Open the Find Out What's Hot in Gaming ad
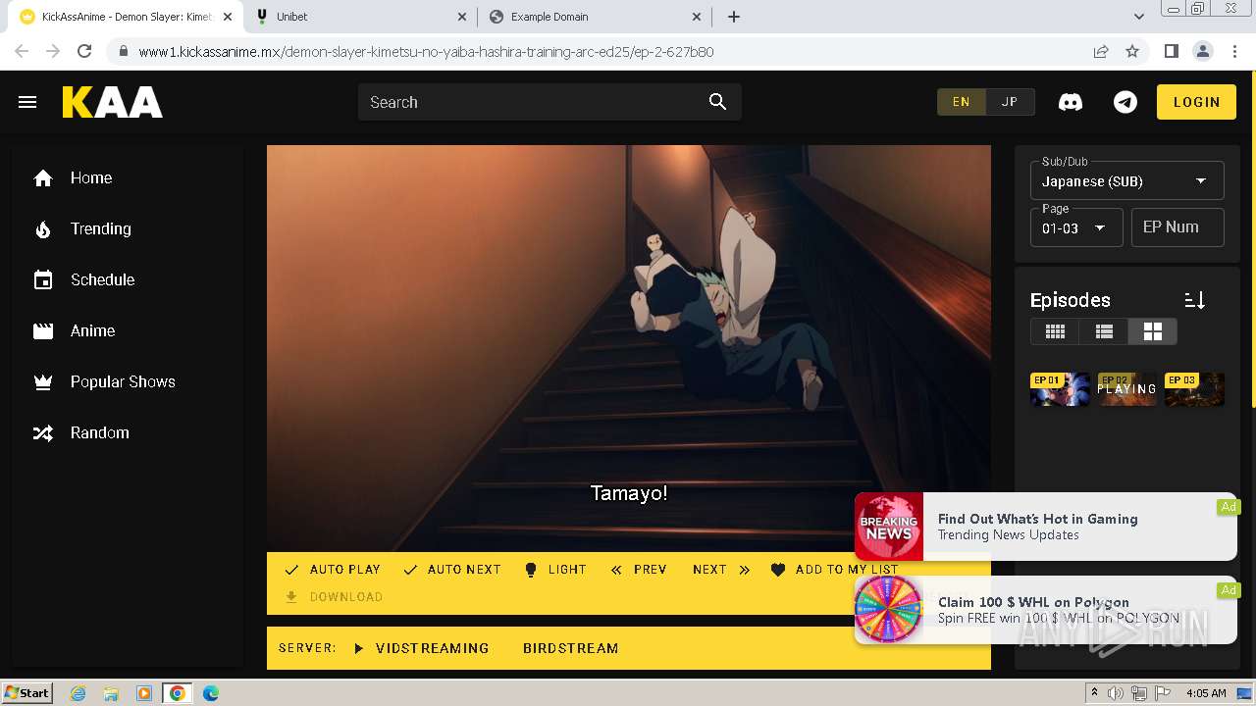This screenshot has width=1256, height=706. pos(1046,527)
